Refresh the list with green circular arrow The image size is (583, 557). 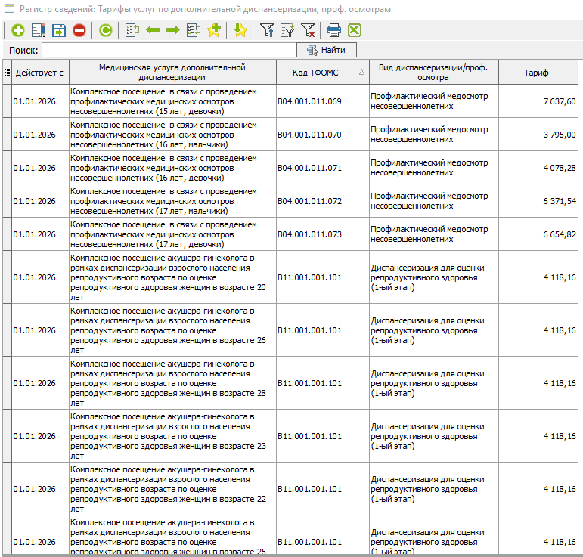(105, 30)
